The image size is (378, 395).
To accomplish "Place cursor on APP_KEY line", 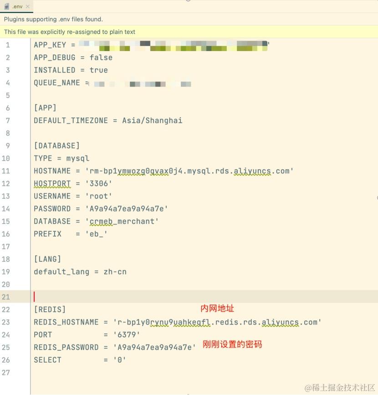I will pos(152,45).
